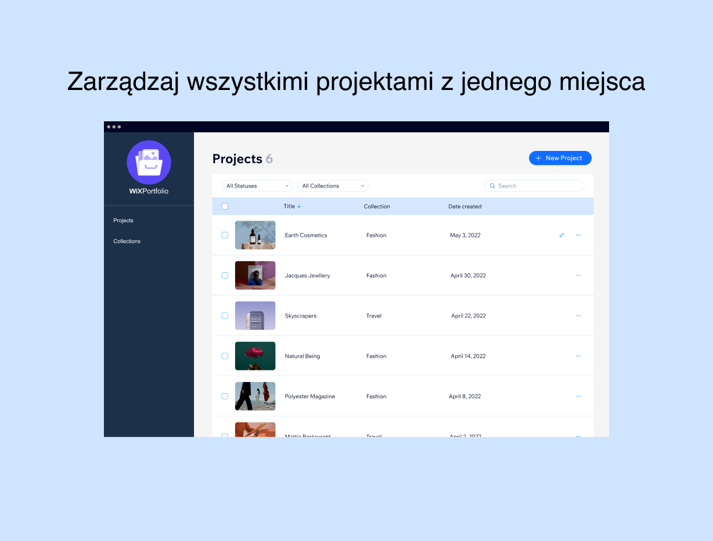Open the Earth Cosmetics thumbnail
The height and width of the screenshot is (541, 713).
coord(255,235)
